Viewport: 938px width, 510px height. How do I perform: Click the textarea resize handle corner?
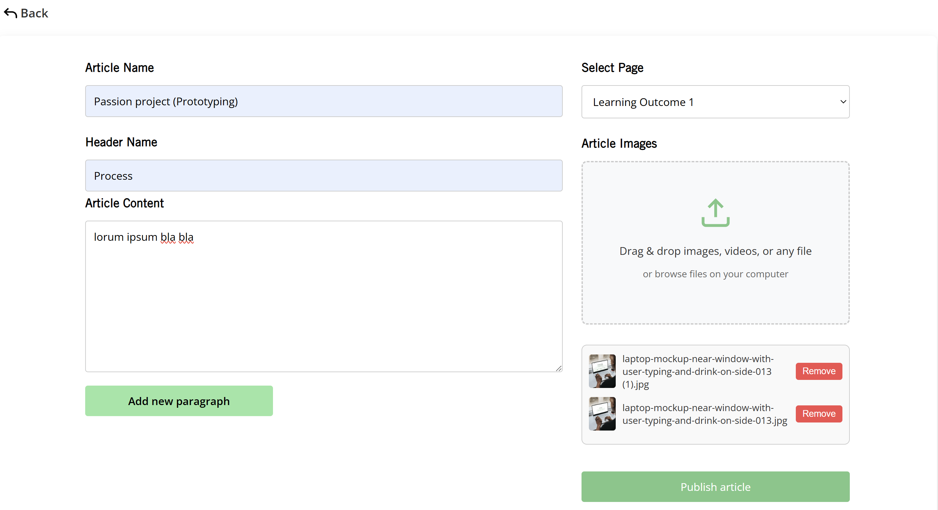pyautogui.click(x=559, y=369)
